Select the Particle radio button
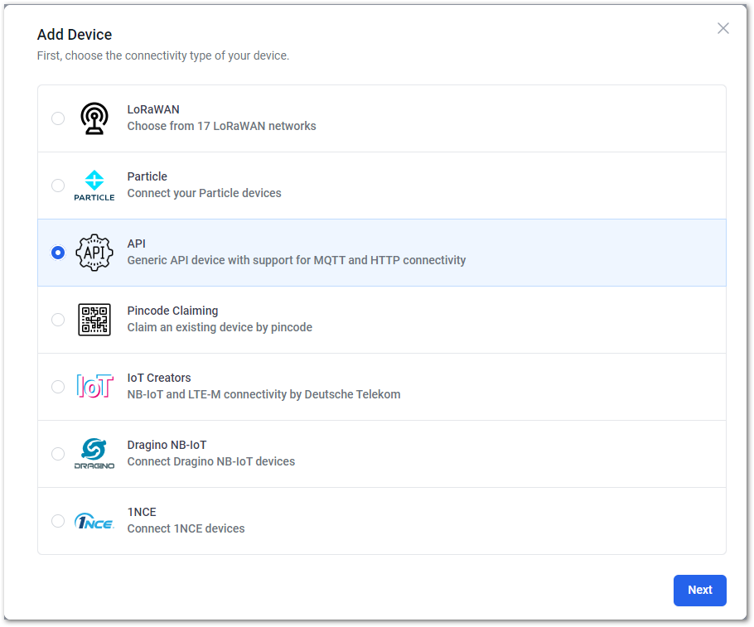This screenshot has height=627, width=754. click(x=58, y=186)
